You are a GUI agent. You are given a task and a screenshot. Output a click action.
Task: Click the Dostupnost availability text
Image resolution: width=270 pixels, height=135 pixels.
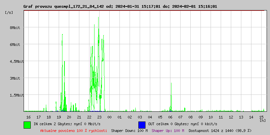click(x=220, y=131)
